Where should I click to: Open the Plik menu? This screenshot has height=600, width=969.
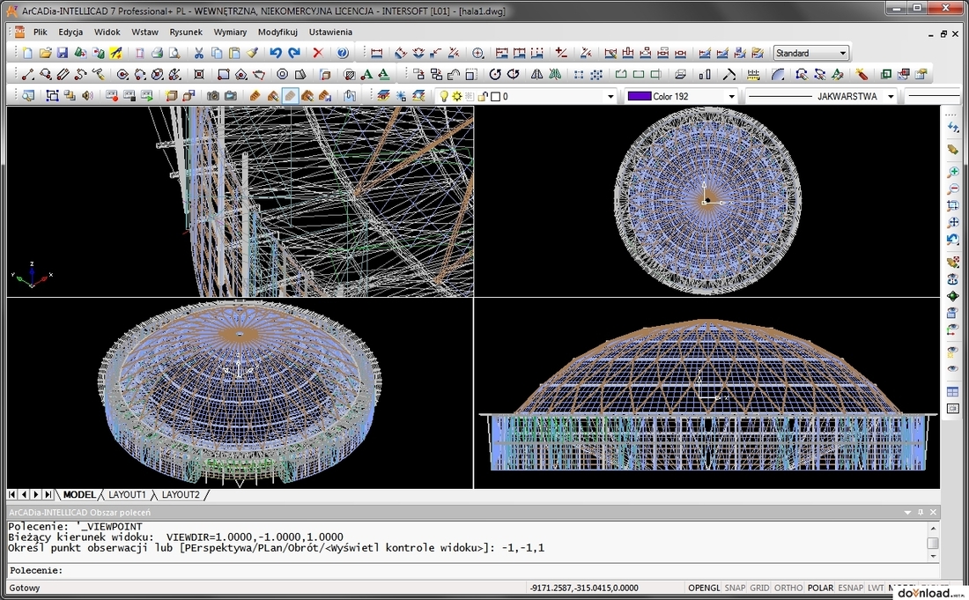coord(41,32)
